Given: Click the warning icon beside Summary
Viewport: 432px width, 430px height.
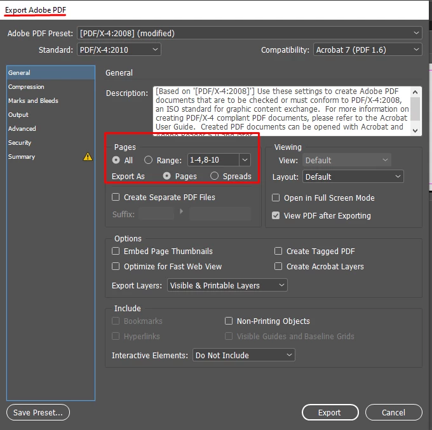Looking at the screenshot, I should click(88, 157).
